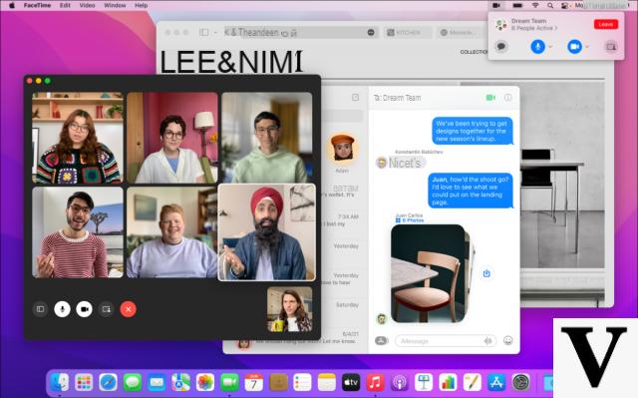Open Podcasts from the Dock
638x398 pixels.
400,382
